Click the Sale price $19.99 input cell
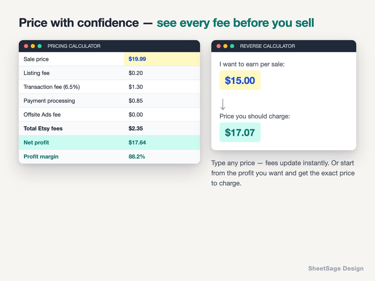Viewport: 375px width, 281px height. (162, 59)
